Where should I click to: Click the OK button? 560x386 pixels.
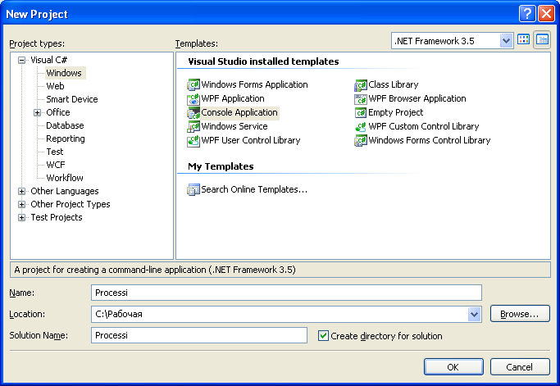click(453, 366)
